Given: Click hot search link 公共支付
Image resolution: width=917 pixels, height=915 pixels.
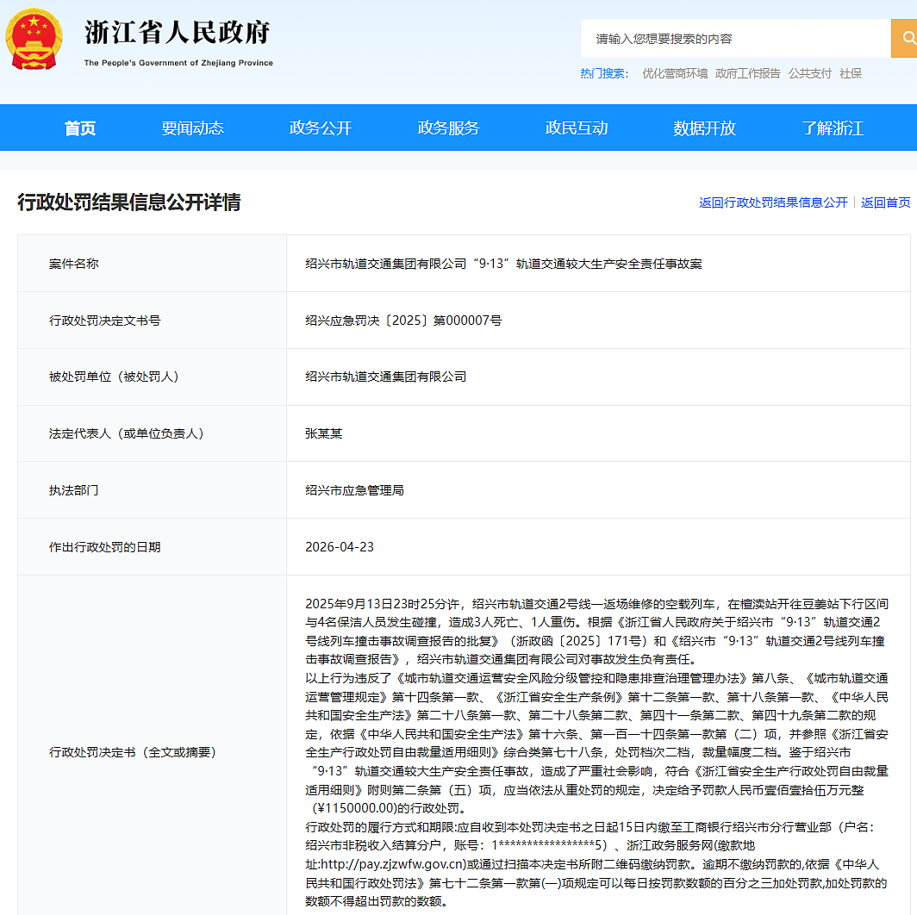Looking at the screenshot, I should click(810, 74).
